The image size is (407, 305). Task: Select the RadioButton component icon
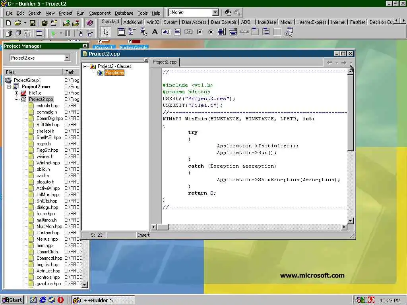coord(211,32)
